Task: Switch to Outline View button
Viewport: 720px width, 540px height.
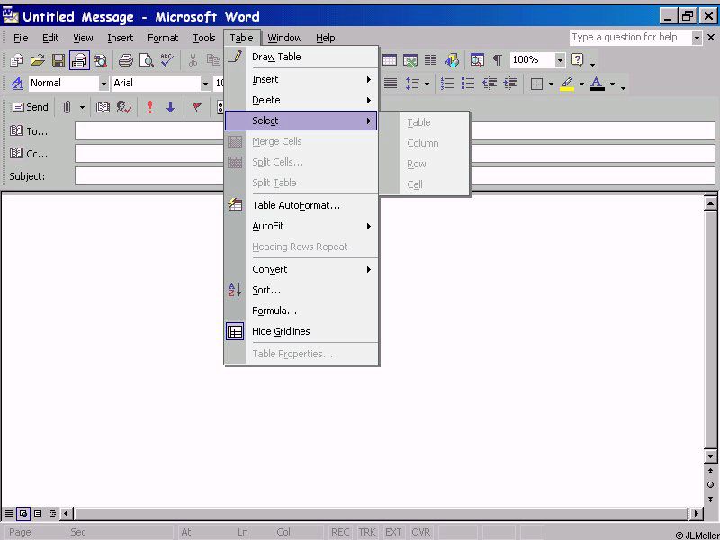Action: [52, 513]
